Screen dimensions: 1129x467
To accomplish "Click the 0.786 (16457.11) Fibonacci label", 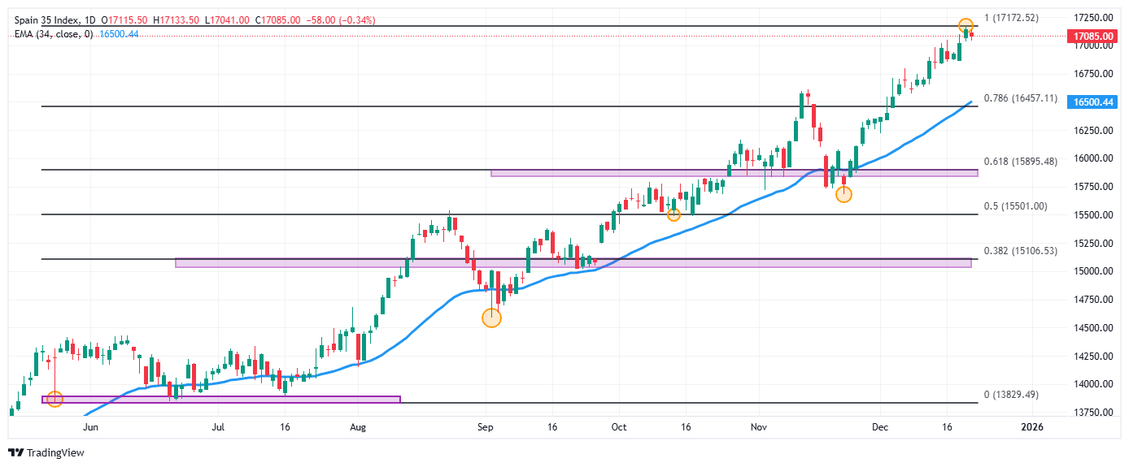I will (x=1020, y=98).
